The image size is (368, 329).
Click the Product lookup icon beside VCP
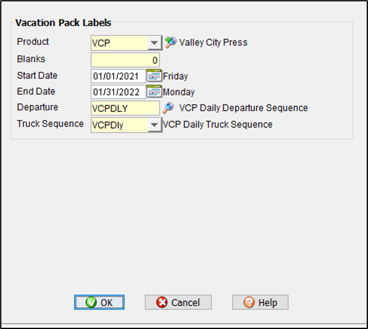coord(170,43)
